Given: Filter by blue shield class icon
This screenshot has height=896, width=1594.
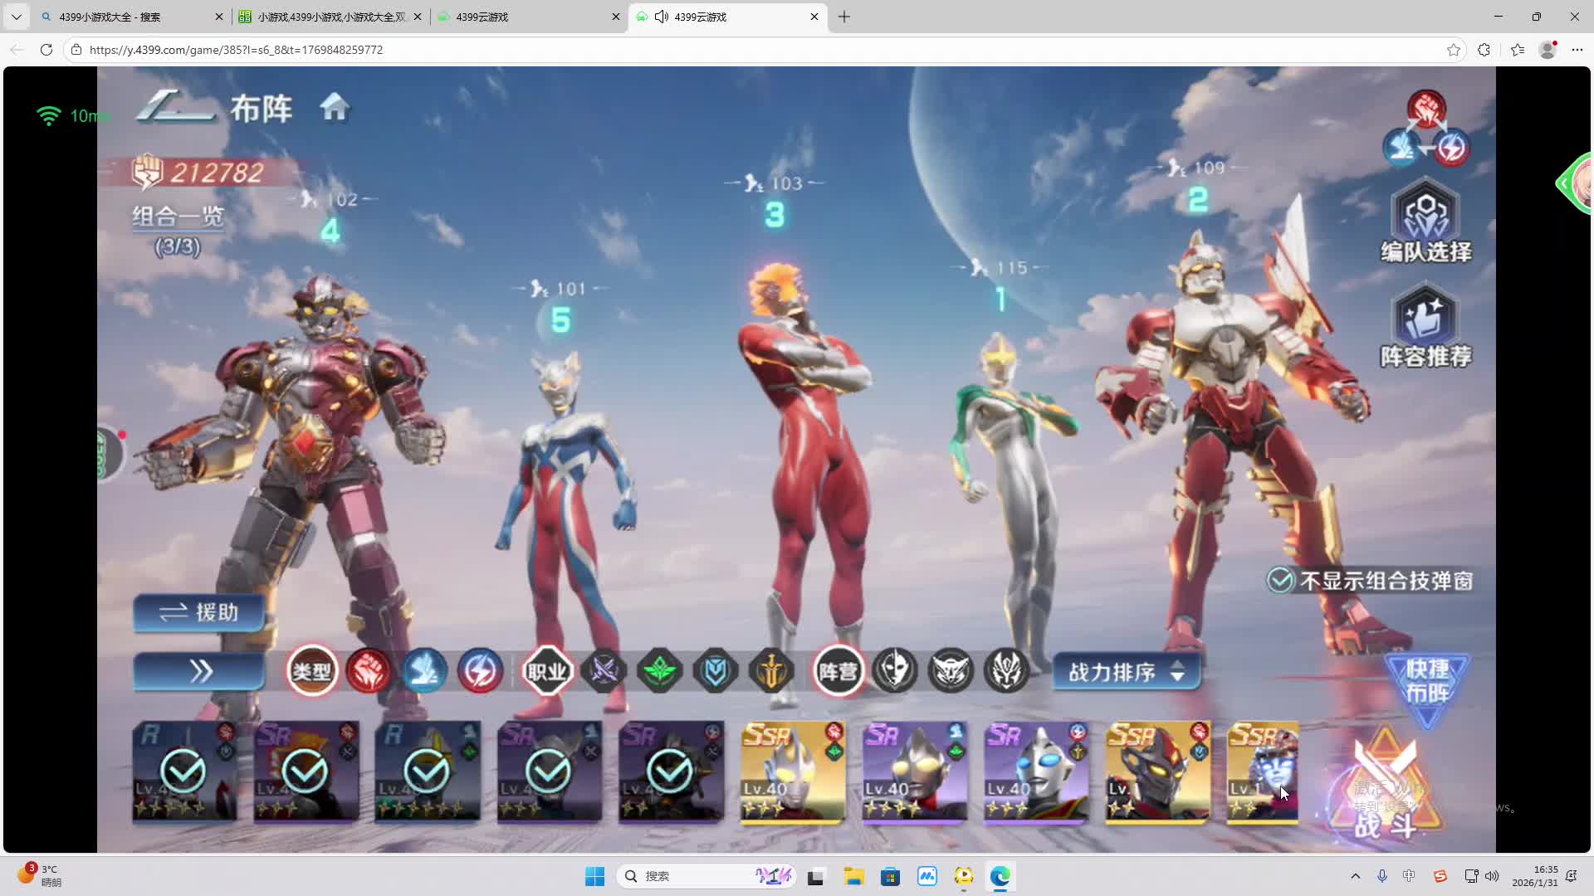Looking at the screenshot, I should coord(716,670).
